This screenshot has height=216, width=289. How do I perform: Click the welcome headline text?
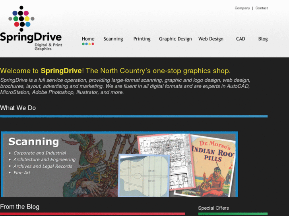[115, 71]
